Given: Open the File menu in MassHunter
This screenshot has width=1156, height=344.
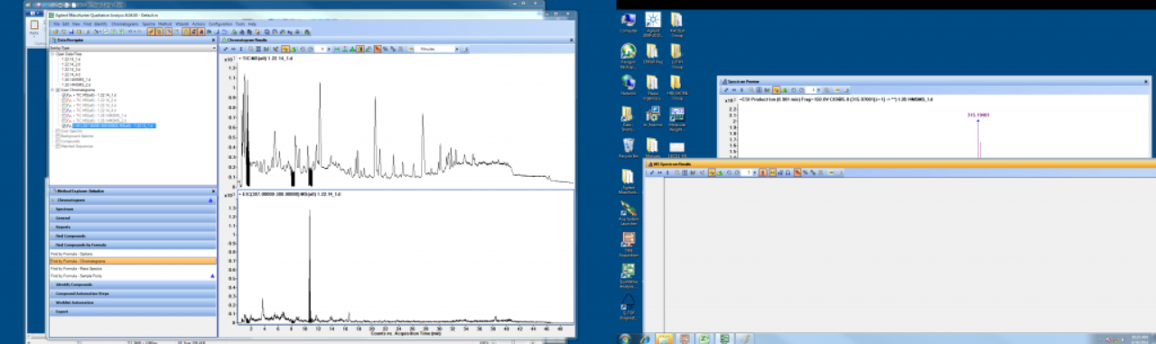Looking at the screenshot, I should coord(56,23).
